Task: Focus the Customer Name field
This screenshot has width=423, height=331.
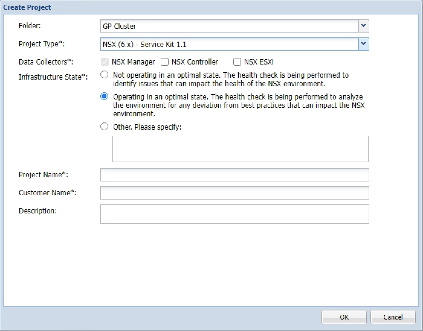Action: click(235, 193)
